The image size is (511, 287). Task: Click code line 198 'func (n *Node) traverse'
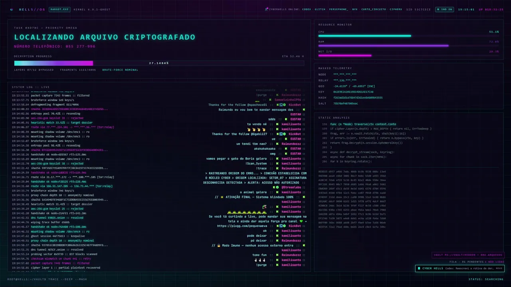coord(363,124)
